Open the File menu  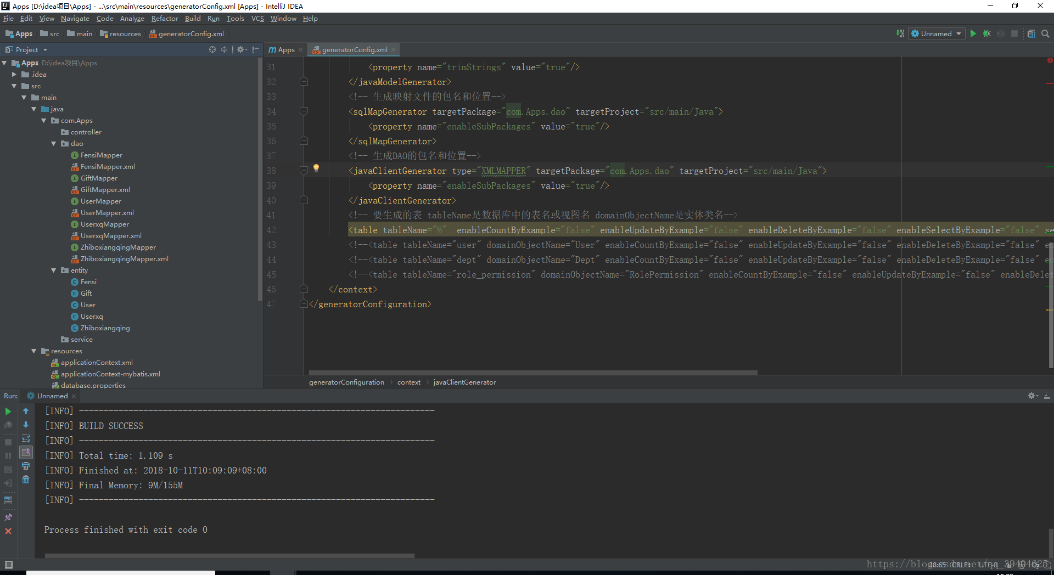8,18
